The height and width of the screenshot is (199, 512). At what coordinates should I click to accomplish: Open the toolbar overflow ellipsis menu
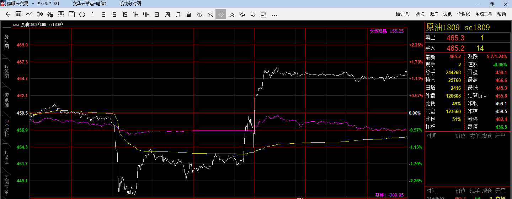(x=274, y=15)
